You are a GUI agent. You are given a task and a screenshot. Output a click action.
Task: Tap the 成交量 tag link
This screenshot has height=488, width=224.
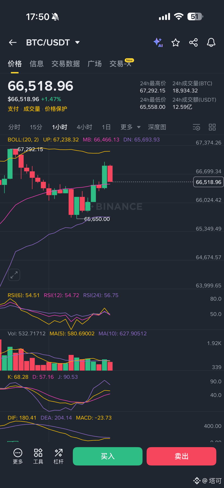(32, 109)
